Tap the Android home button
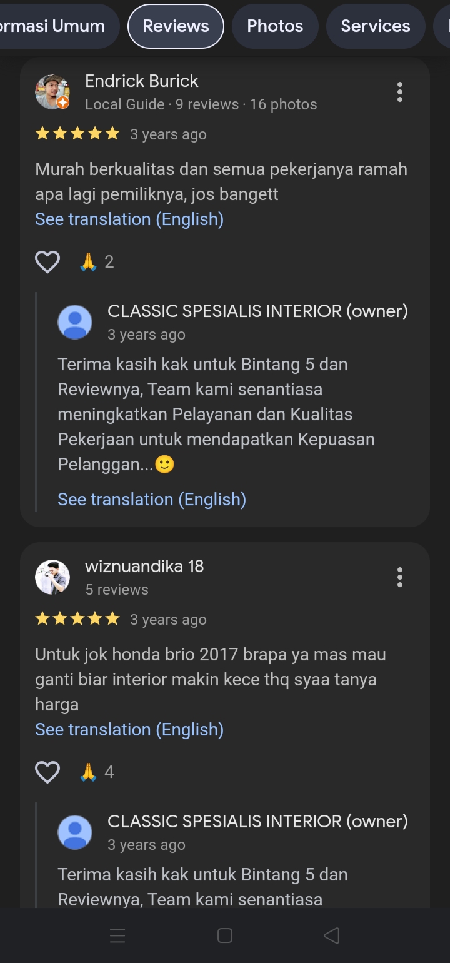Image resolution: width=450 pixels, height=963 pixels. pyautogui.click(x=225, y=935)
